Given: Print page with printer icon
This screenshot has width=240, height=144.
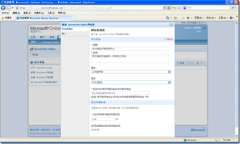Looking at the screenshot, I should point(188,18).
